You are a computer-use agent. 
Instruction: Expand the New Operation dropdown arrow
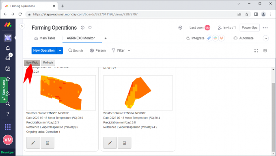60,51
